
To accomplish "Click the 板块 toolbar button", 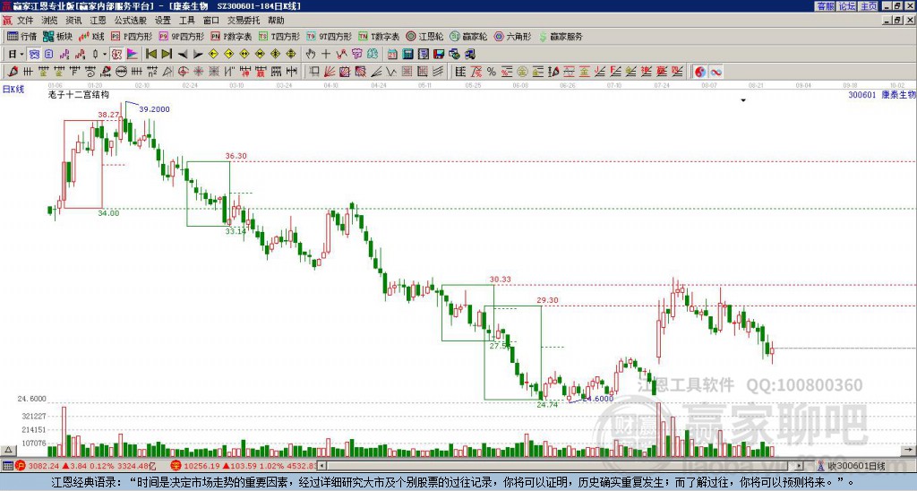I will click(57, 36).
